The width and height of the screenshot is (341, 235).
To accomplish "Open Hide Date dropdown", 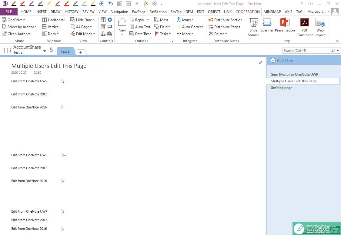I will 82,20.
